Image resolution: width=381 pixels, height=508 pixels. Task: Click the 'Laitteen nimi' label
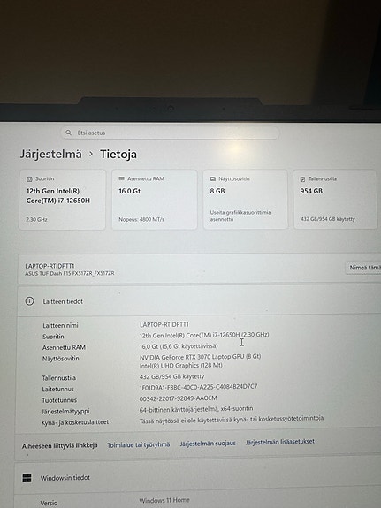click(60, 326)
